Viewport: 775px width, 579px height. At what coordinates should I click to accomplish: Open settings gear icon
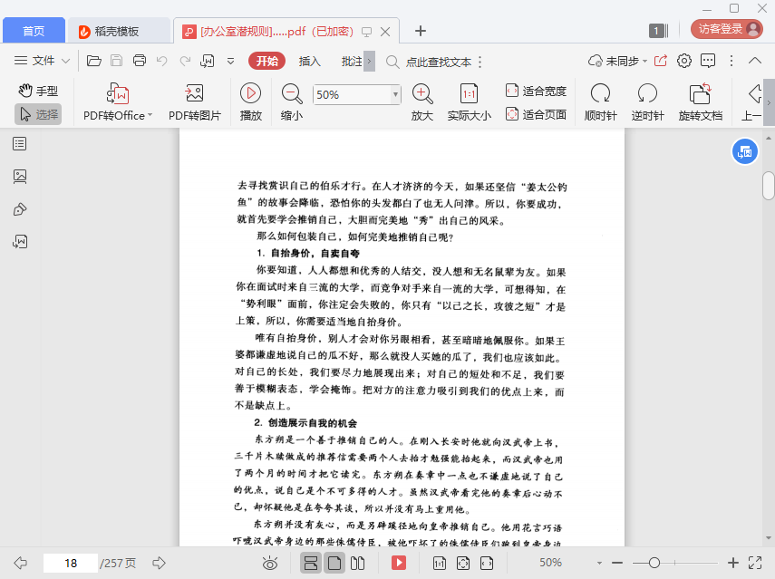(x=684, y=61)
